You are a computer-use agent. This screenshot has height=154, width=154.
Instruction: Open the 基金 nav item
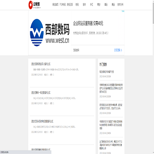click(x=106, y=5)
